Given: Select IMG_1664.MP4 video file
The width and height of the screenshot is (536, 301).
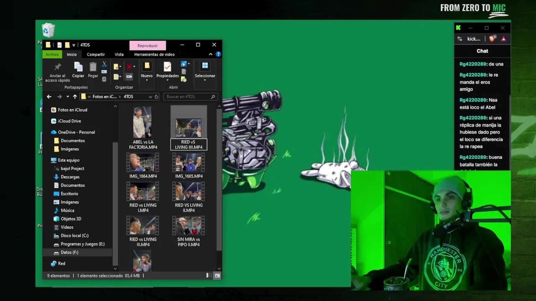Looking at the screenshot, I should coord(143,166).
